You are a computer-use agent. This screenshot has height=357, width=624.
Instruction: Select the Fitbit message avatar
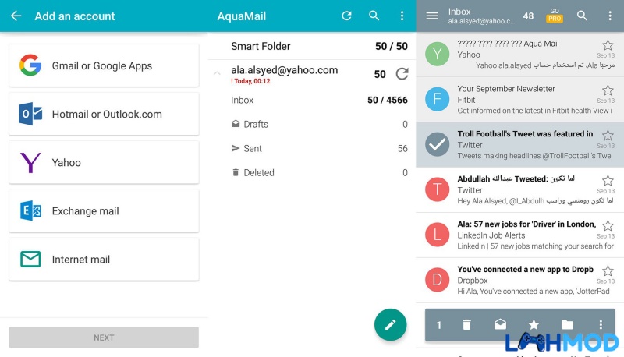pyautogui.click(x=437, y=99)
